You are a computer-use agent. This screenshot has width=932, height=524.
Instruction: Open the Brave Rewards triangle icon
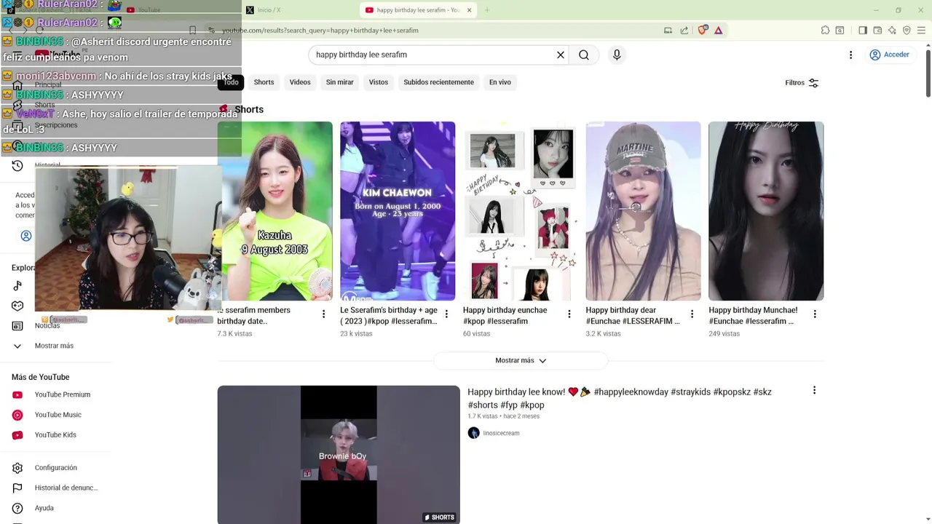point(719,31)
